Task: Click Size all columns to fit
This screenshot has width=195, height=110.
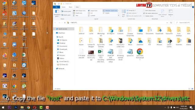Action: pos(134,16)
